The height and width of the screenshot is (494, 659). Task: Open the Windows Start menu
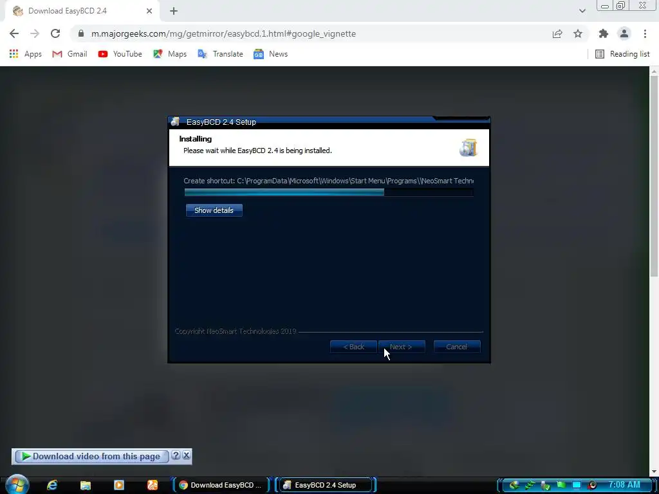(x=17, y=484)
